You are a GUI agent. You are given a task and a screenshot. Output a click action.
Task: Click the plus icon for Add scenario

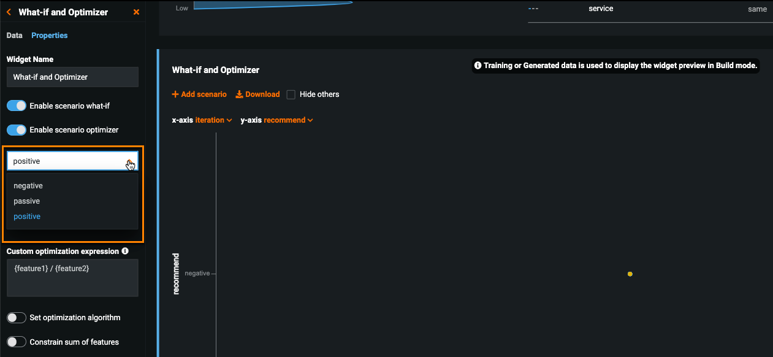tap(175, 94)
